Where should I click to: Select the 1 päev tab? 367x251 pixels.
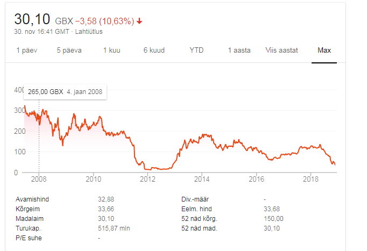pos(26,51)
